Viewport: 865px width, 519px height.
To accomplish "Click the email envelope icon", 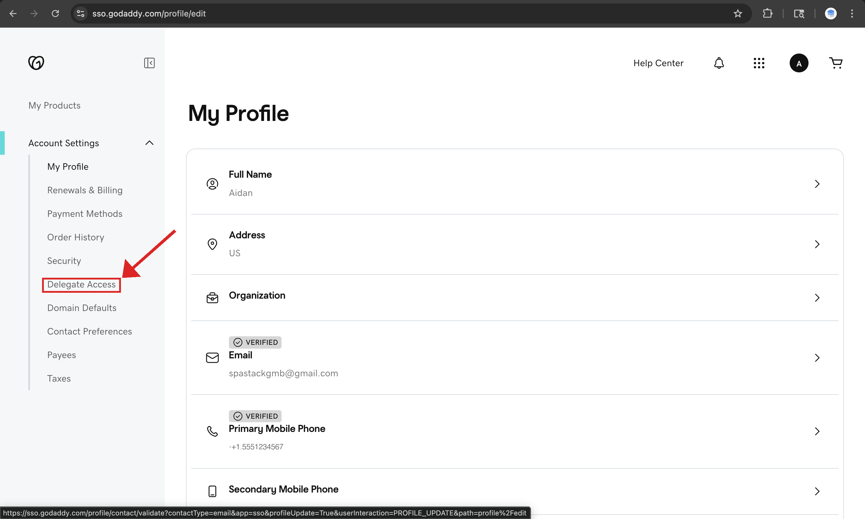I will coord(212,358).
